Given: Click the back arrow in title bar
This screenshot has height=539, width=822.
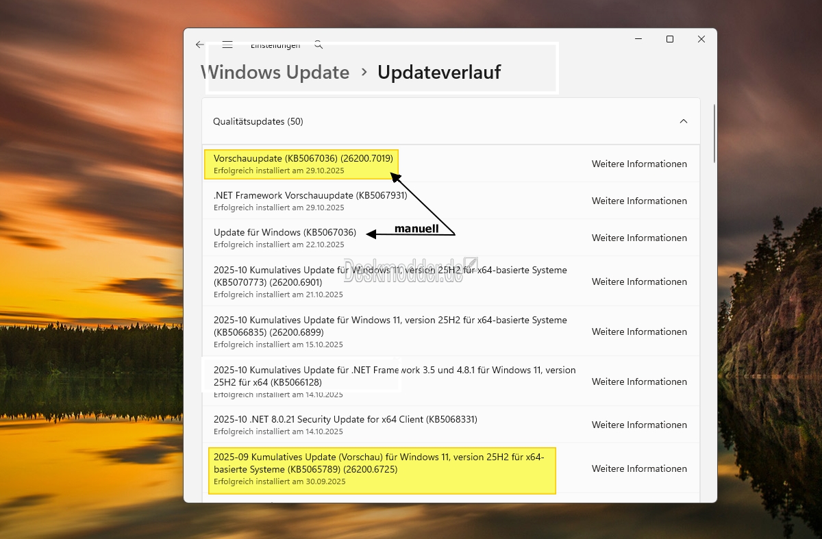Looking at the screenshot, I should pos(199,45).
